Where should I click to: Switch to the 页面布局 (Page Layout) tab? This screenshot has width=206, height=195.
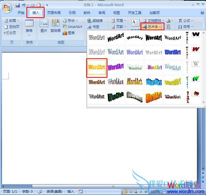54,13
